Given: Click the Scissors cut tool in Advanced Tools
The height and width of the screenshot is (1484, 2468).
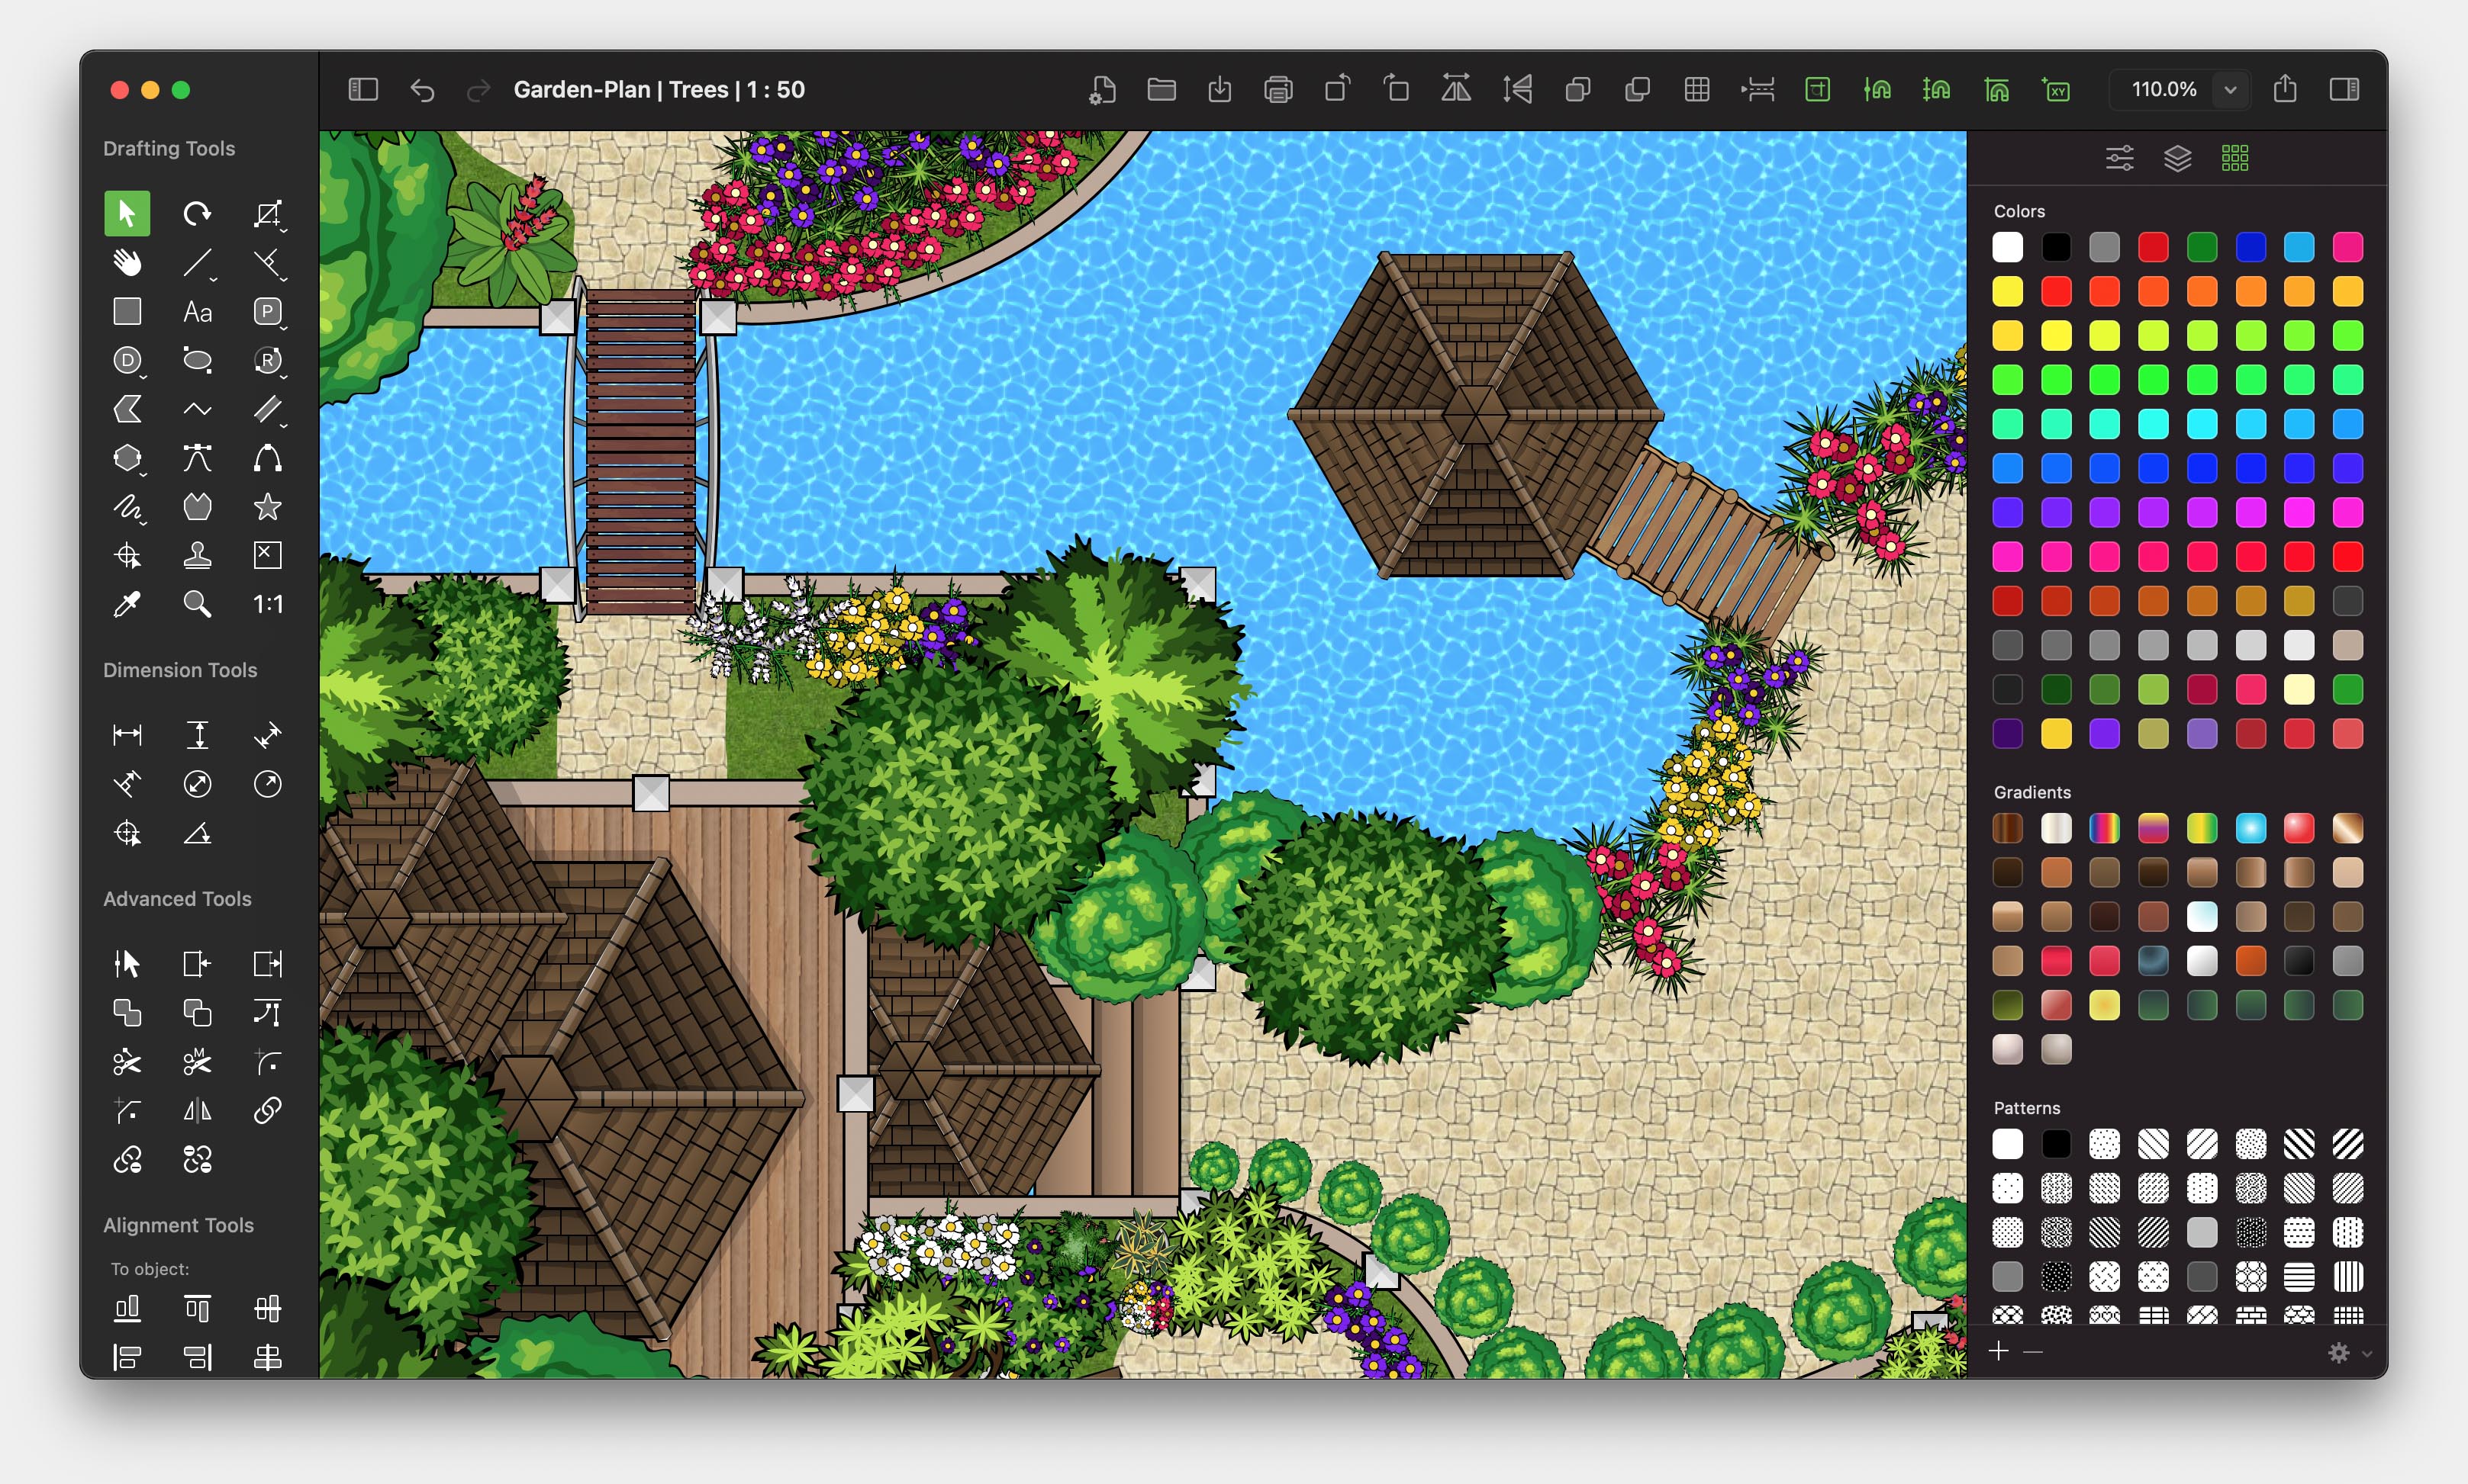Looking at the screenshot, I should point(127,1062).
